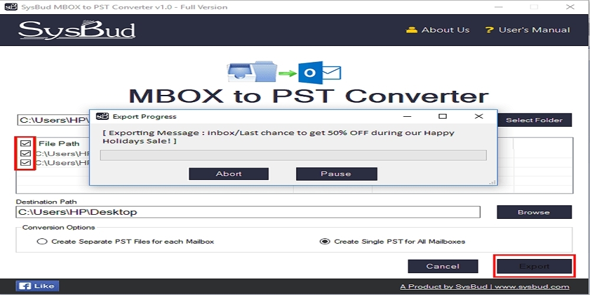Click the Export button
Viewport: 590px width, 295px height.
535,267
